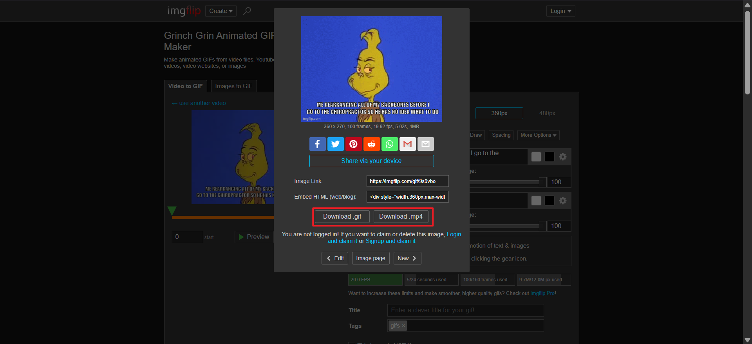
Task: Share the GIF through Gmail
Action: pyautogui.click(x=408, y=144)
